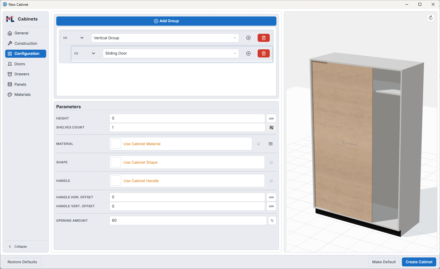Collapse the sidebar
The height and width of the screenshot is (269, 440).
pos(18,246)
